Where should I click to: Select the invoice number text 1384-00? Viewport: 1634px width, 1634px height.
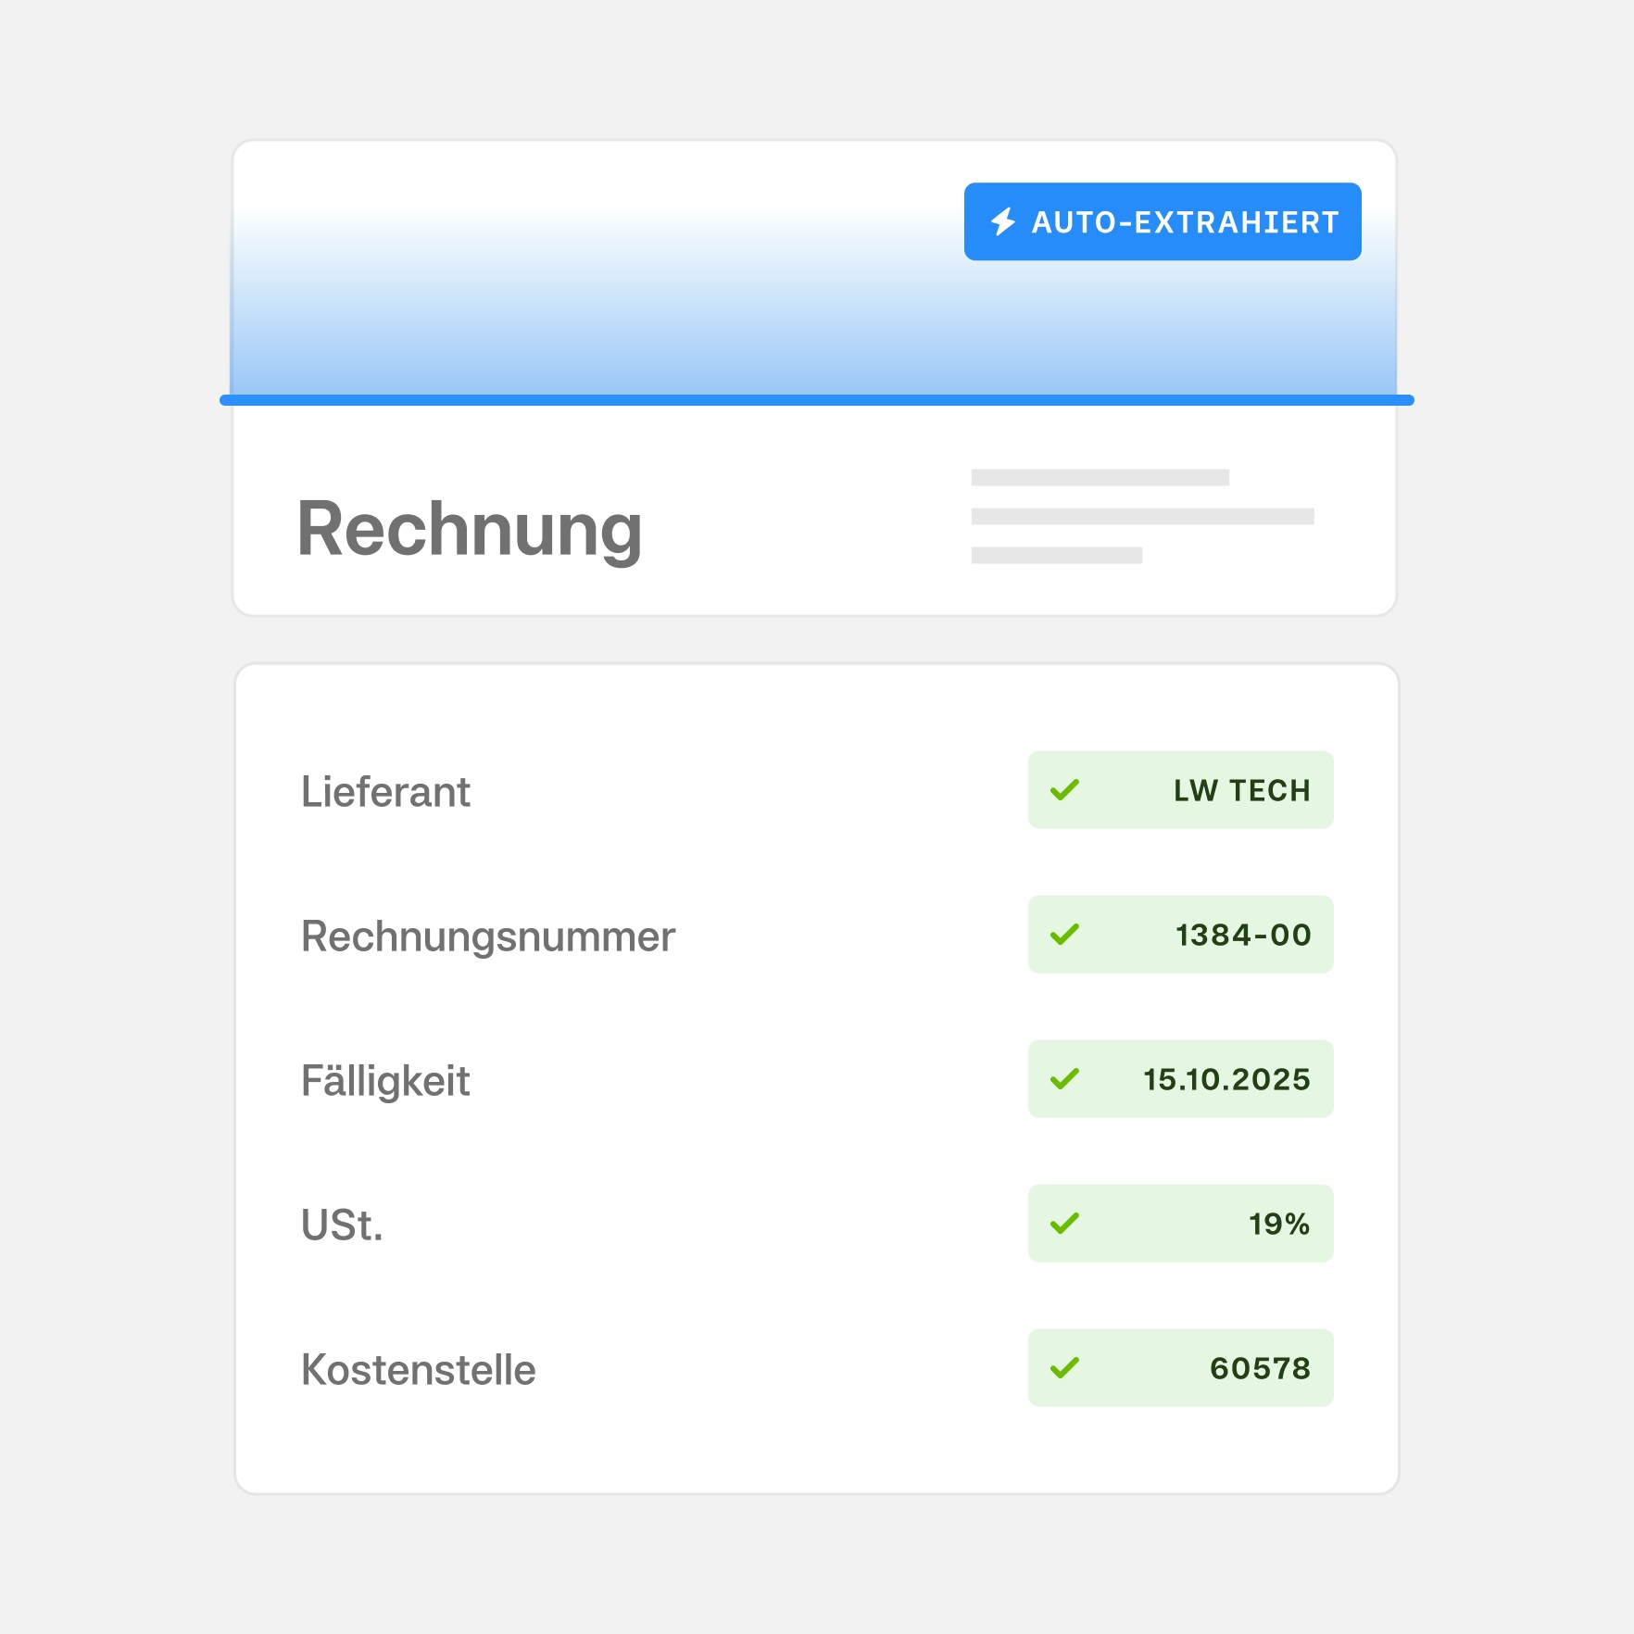coord(1243,936)
